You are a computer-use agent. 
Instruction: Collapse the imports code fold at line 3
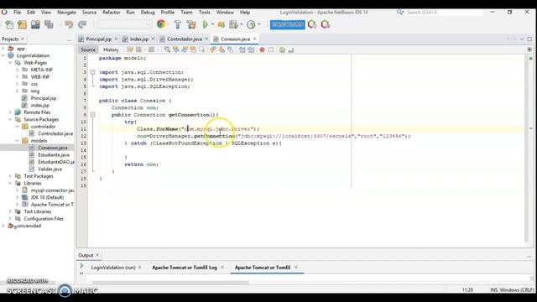[92, 72]
